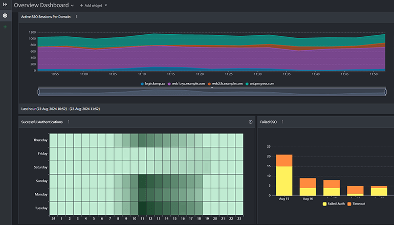Click the Aug 15 bar in Failed SSO
The image size is (394, 225).
(284, 175)
